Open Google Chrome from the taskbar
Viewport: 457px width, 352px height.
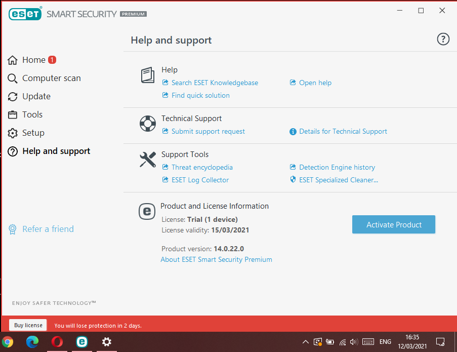tap(7, 342)
